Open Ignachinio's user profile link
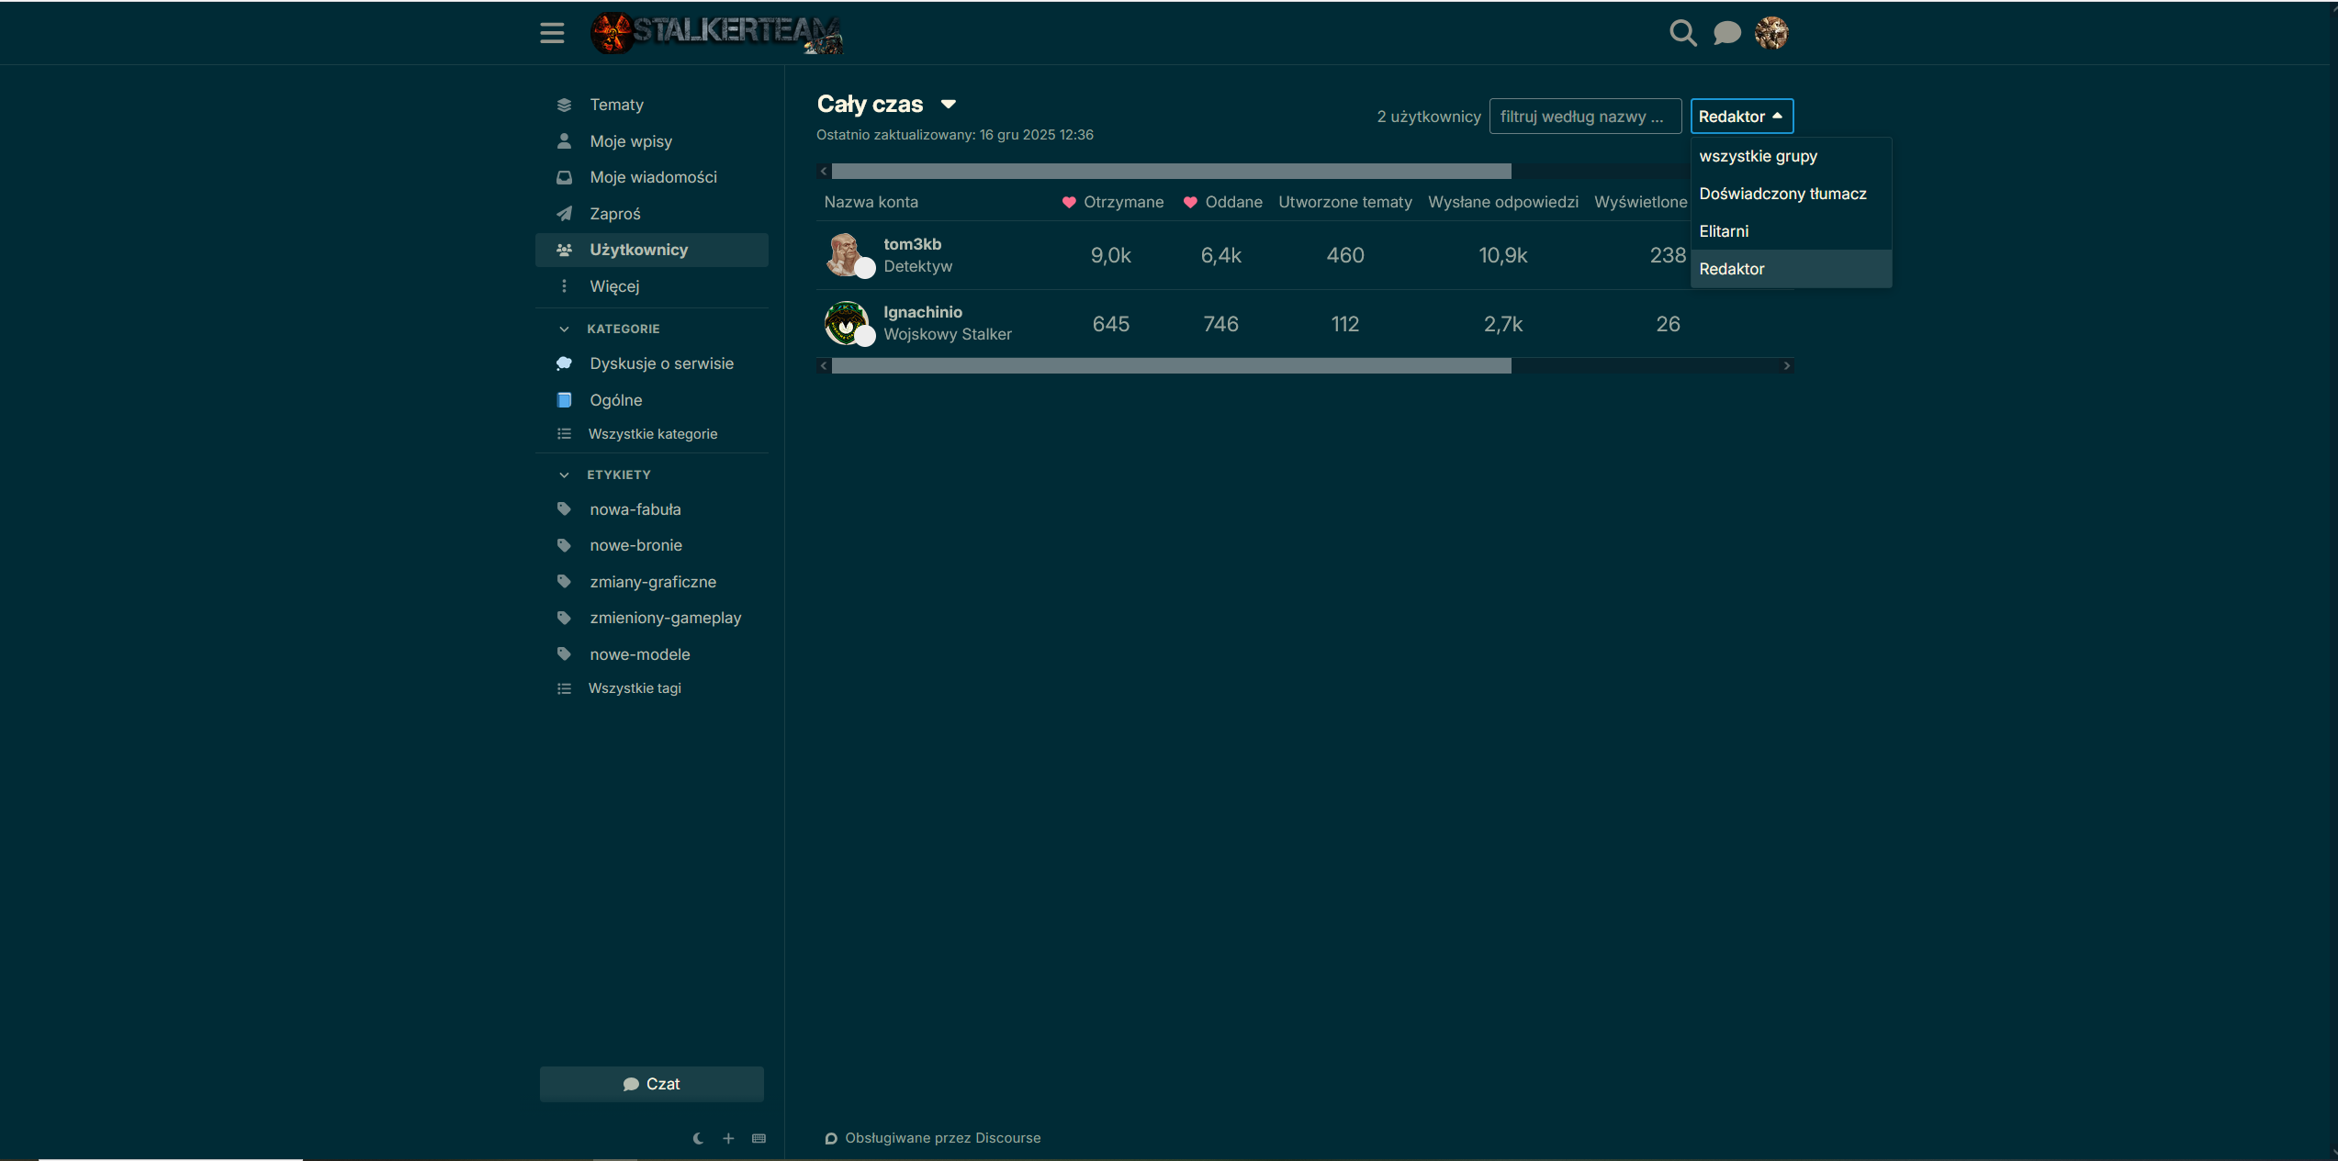This screenshot has width=2338, height=1161. point(922,312)
